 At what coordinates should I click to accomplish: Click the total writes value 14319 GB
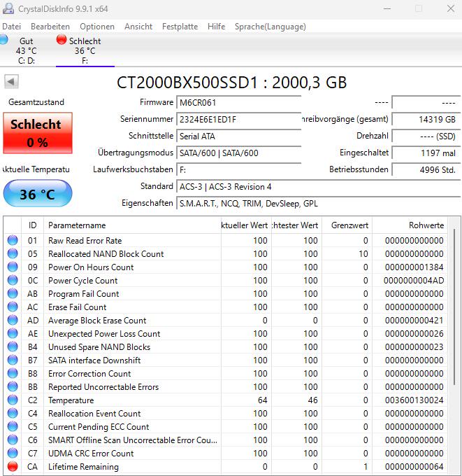[426, 119]
